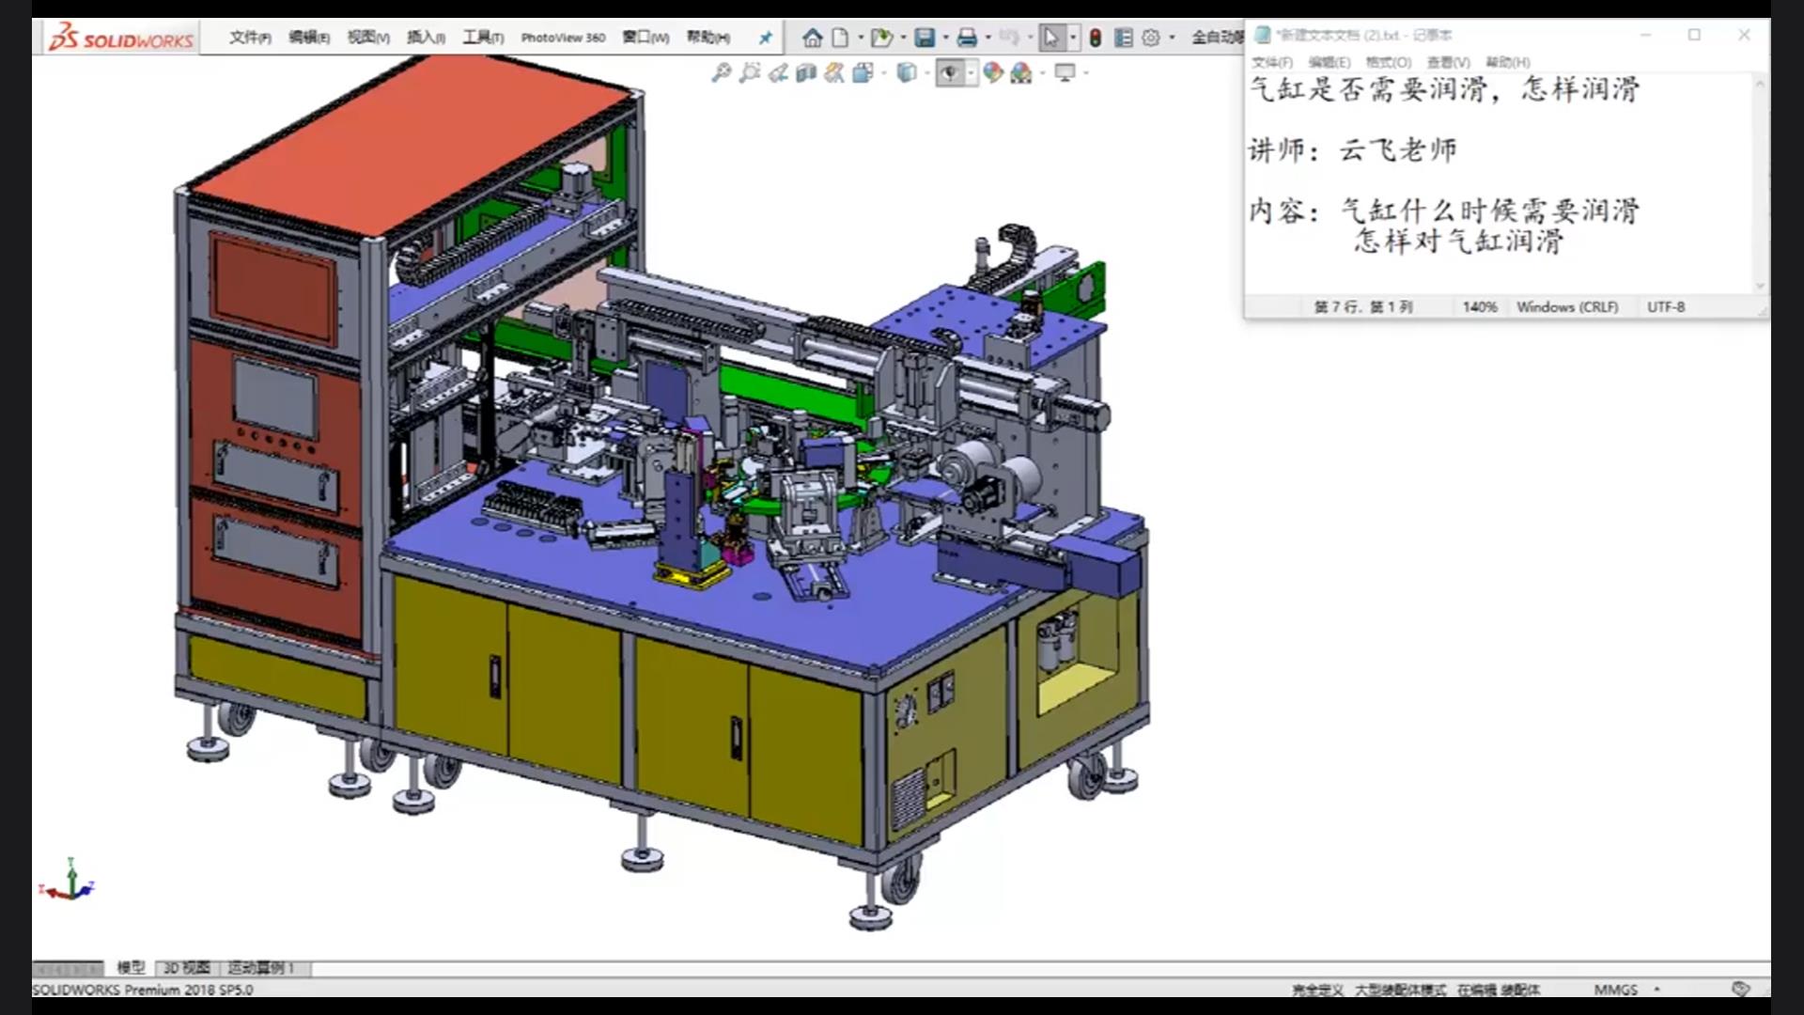Click the 大型装配体模式 status text
This screenshot has height=1015, width=1804.
[1400, 990]
